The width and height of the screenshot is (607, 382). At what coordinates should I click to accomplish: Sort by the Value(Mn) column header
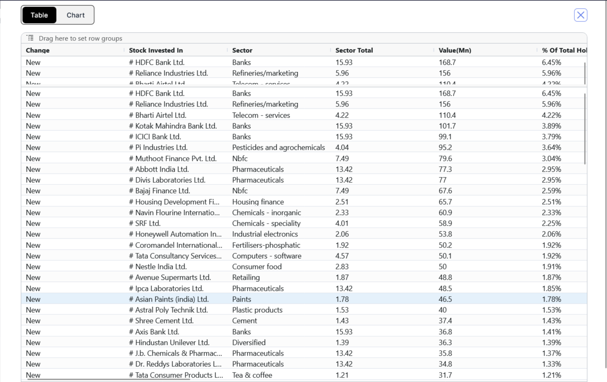pyautogui.click(x=455, y=50)
